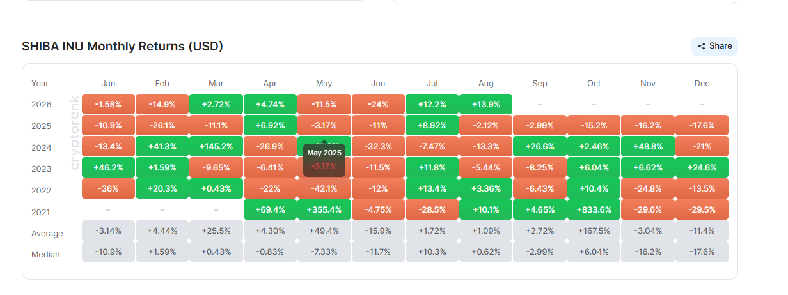The image size is (788, 295).
Task: Click the SHIBA INU Monthly Returns heading
Action: [x=123, y=46]
